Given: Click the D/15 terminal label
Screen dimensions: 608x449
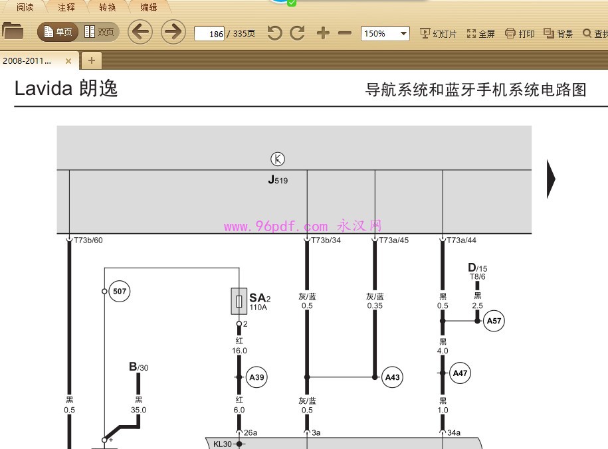Looking at the screenshot, I should click(x=477, y=268).
